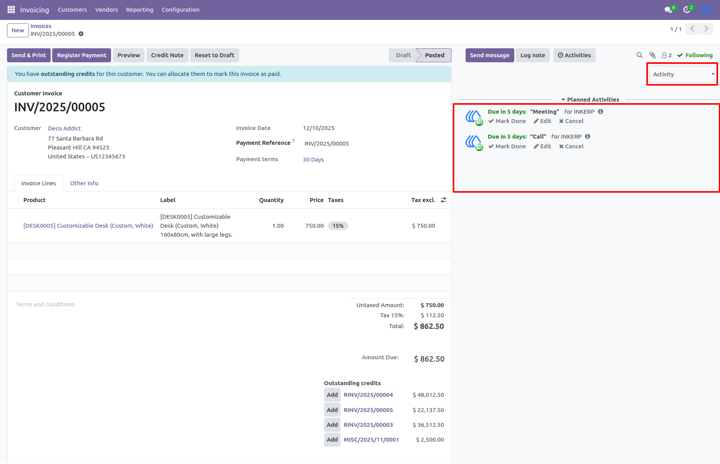Open conversations icon with 6 badge

[670, 9]
